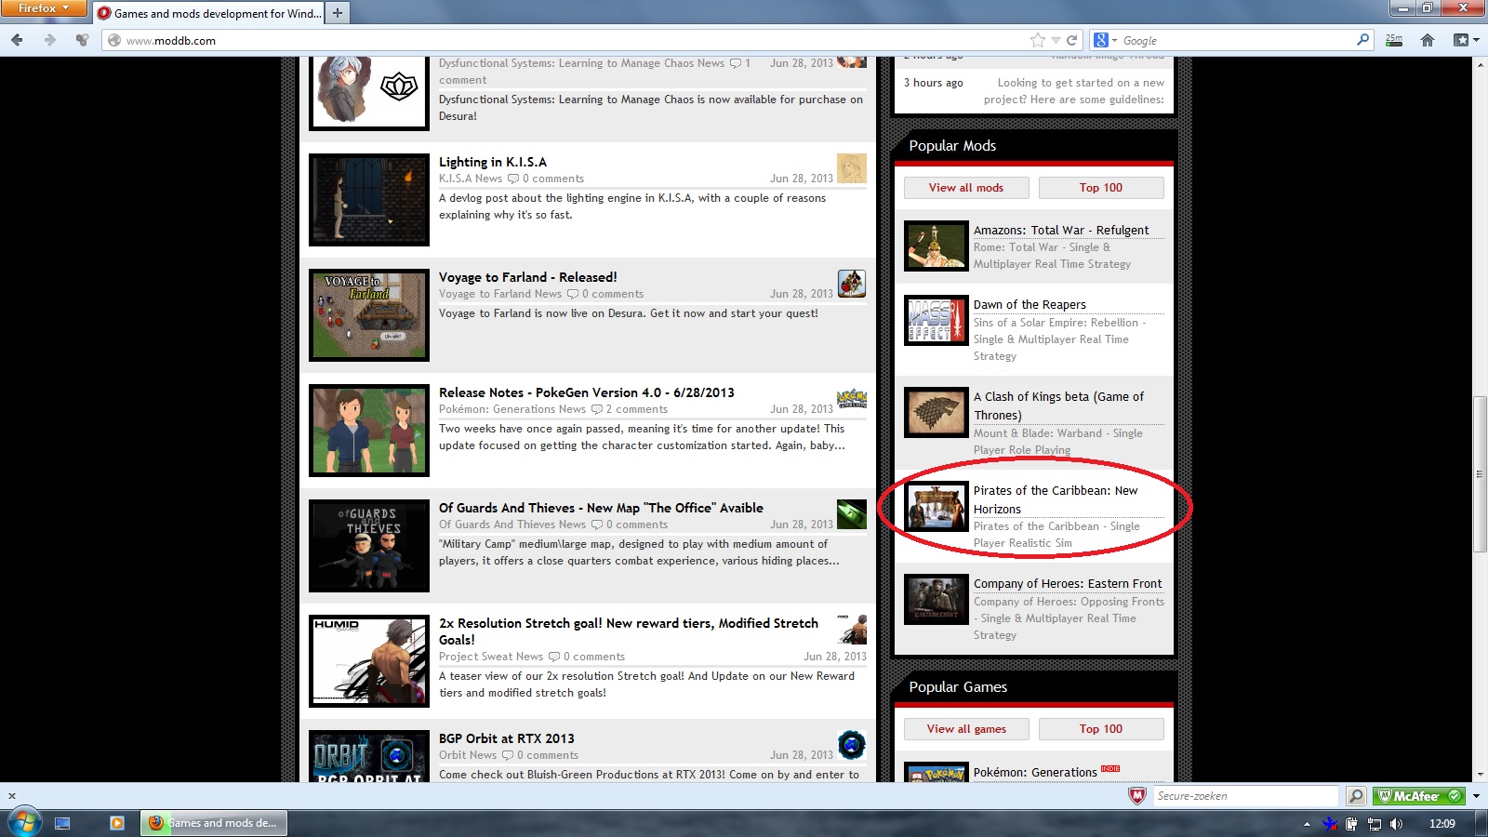1488x837 pixels.
Task: Go forward with the forward arrow
Action: click(50, 40)
